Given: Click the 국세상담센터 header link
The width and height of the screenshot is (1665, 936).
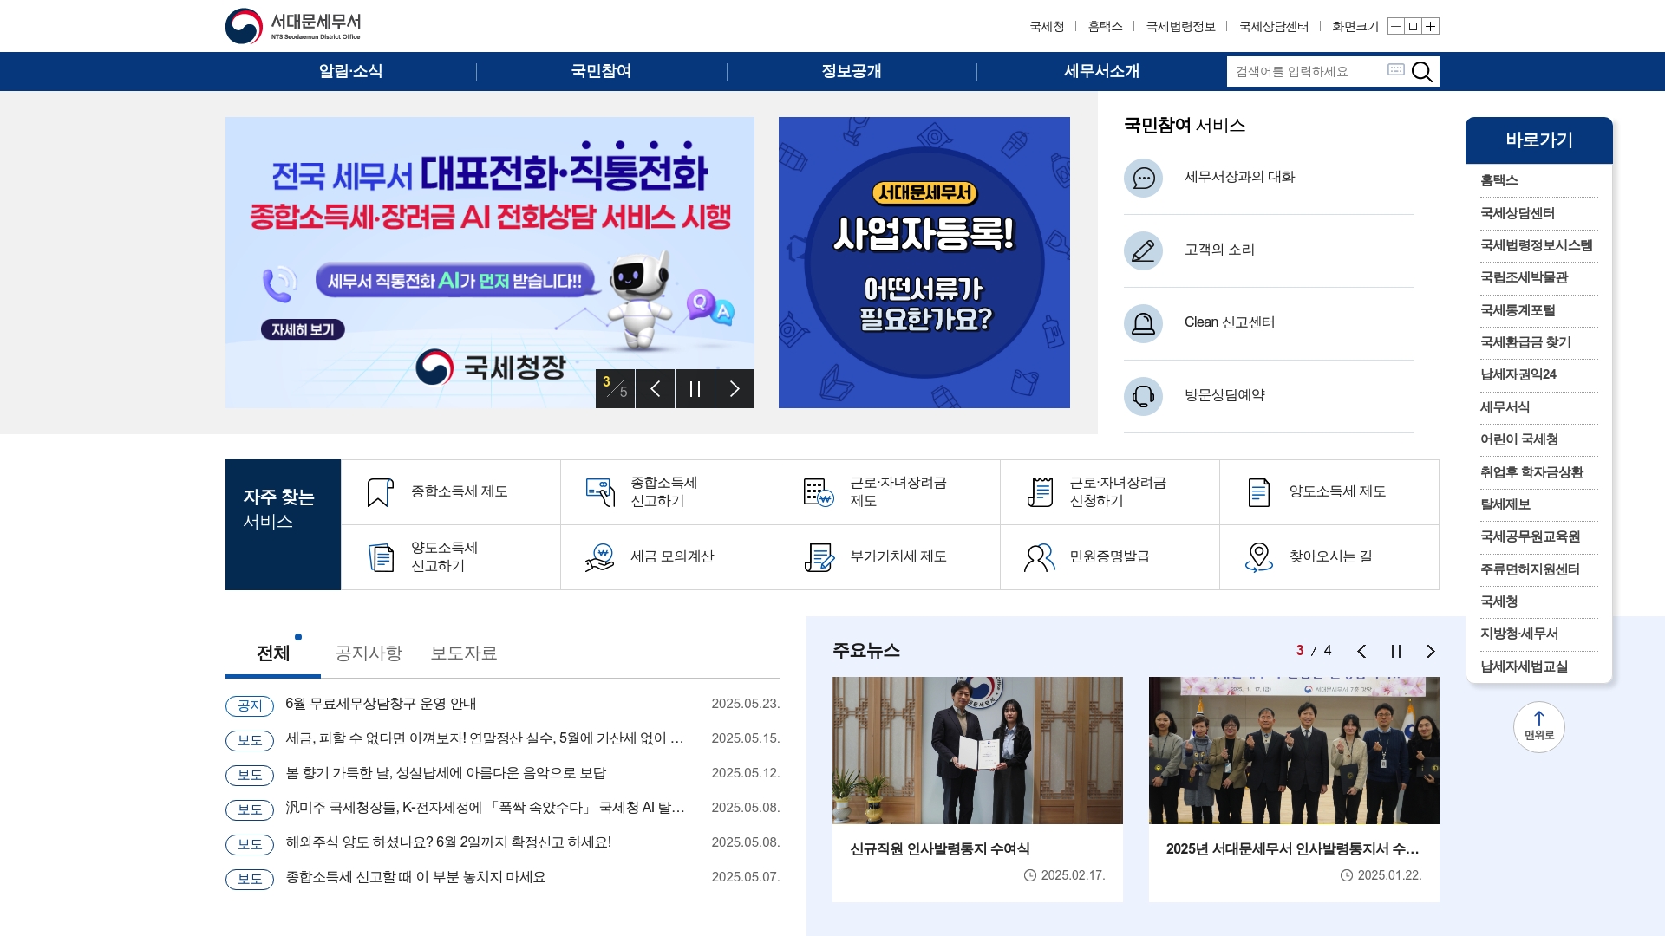Looking at the screenshot, I should pos(1274,27).
